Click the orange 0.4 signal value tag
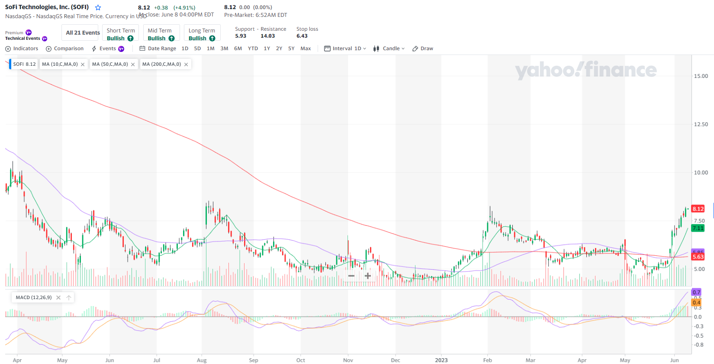714x364 pixels. (x=696, y=303)
